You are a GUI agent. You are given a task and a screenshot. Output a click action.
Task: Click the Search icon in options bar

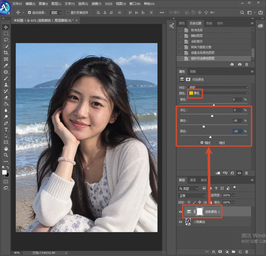pos(242,12)
